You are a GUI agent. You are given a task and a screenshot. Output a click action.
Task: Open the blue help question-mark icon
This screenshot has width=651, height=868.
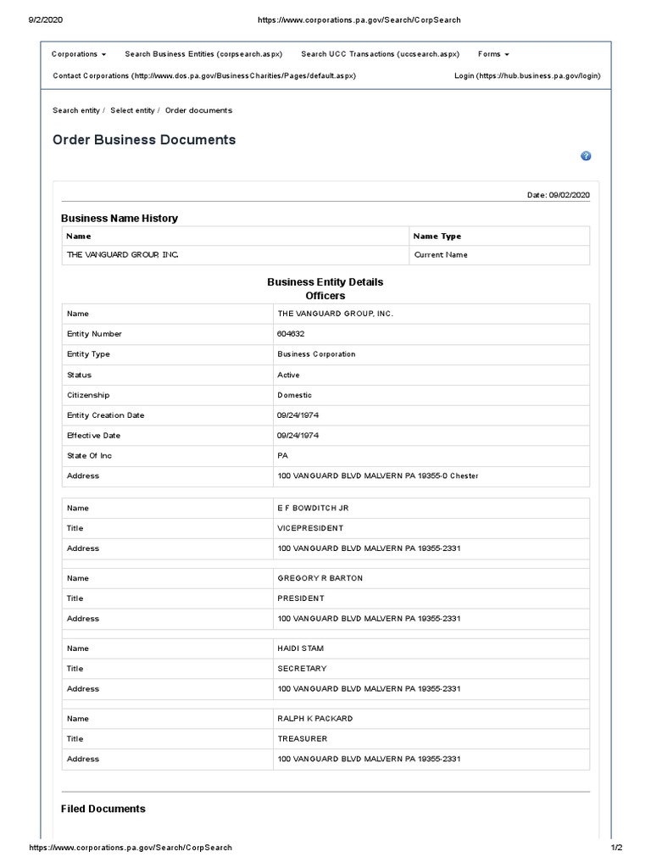586,156
